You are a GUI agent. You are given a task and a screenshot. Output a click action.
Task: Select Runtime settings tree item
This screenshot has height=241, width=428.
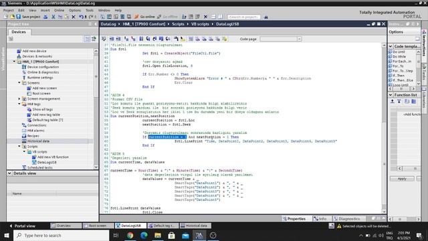(x=40, y=78)
